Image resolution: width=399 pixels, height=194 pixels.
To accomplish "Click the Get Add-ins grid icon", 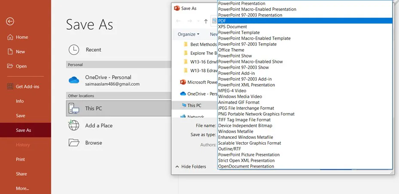I will pyautogui.click(x=10, y=87).
